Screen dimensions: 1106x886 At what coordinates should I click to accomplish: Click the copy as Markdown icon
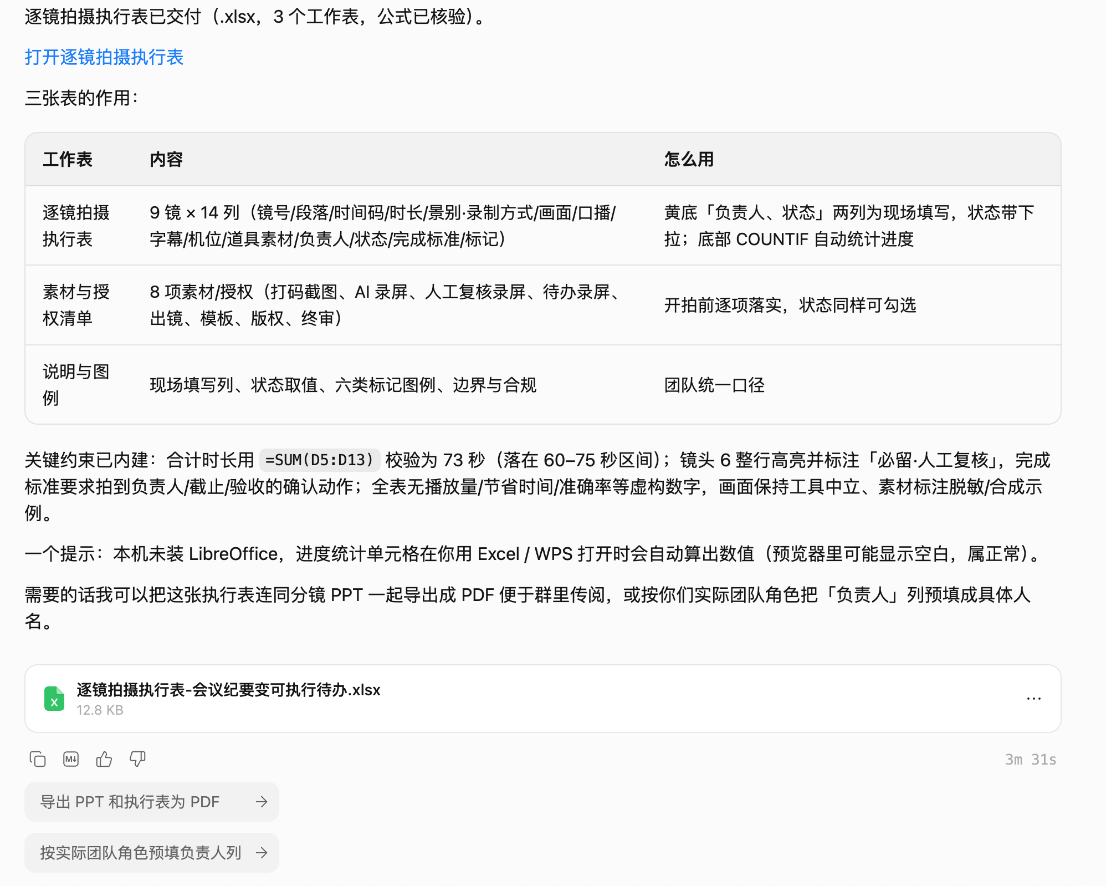click(71, 759)
